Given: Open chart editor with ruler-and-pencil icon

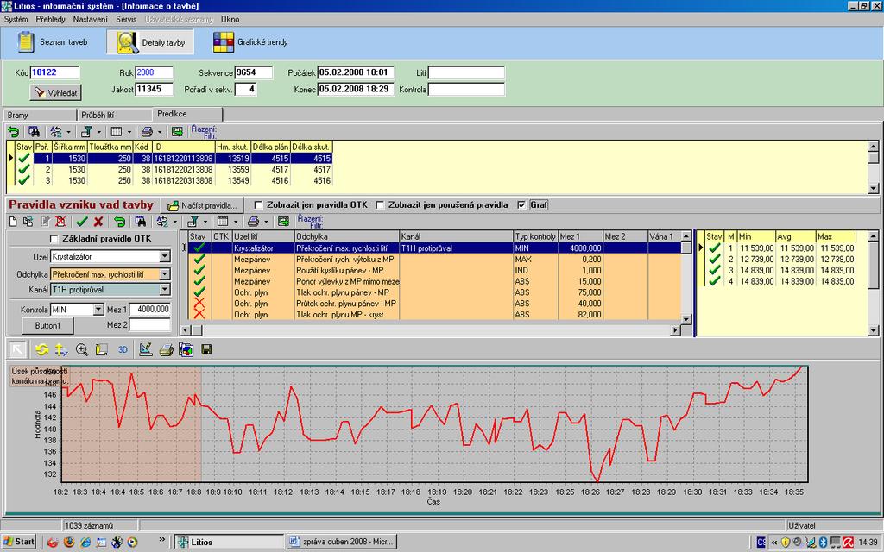Looking at the screenshot, I should pos(145,350).
